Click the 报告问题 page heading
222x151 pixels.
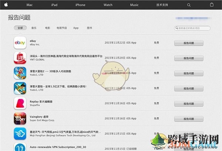click(19, 17)
